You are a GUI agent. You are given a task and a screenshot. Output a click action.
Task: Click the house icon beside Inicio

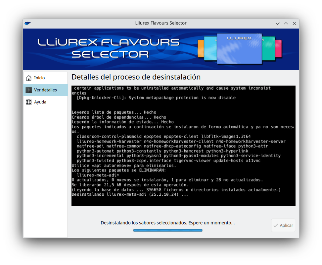[29, 78]
